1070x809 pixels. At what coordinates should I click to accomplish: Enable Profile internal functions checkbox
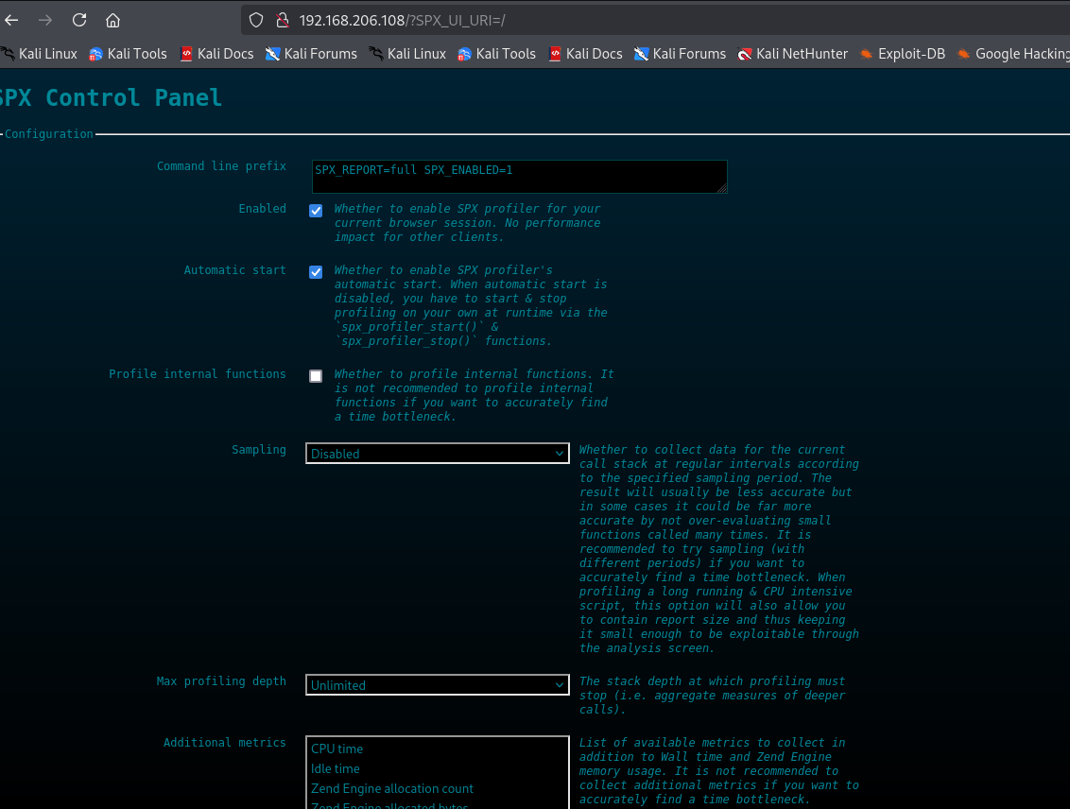click(316, 376)
